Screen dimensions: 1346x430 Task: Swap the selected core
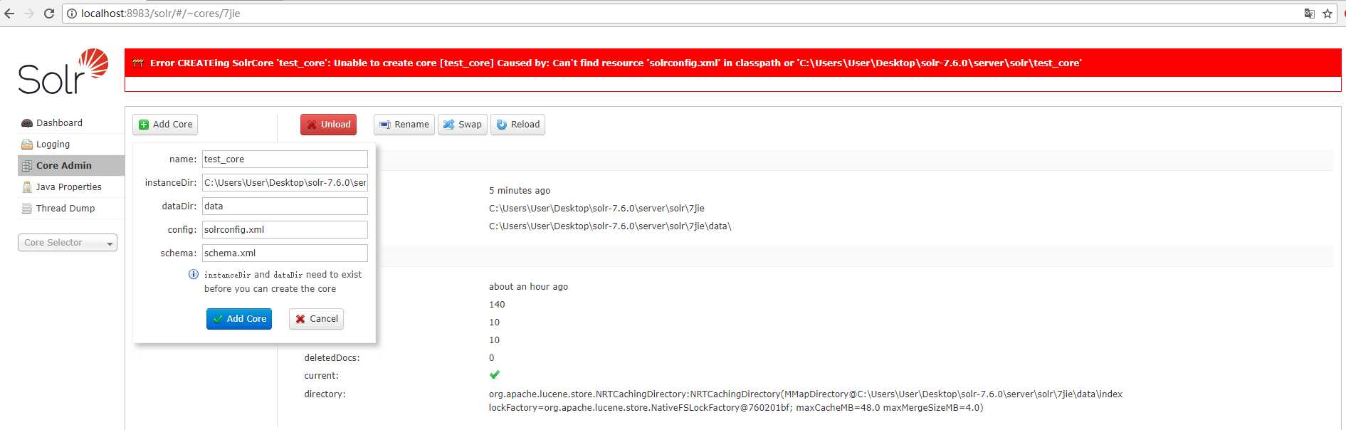[463, 125]
